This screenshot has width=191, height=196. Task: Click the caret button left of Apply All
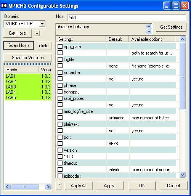coord(59,186)
